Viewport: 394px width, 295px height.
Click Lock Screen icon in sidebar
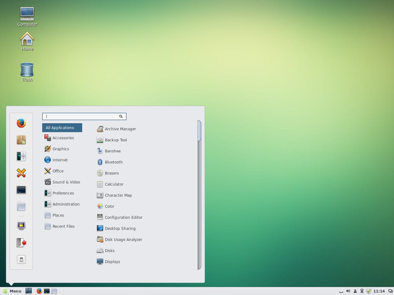coord(21,226)
